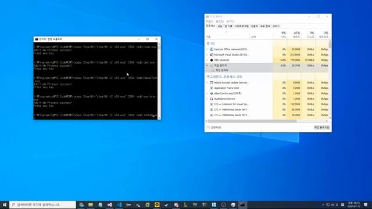This screenshot has height=209, width=372.
Task: Click the Windows Start button
Action: [5, 205]
